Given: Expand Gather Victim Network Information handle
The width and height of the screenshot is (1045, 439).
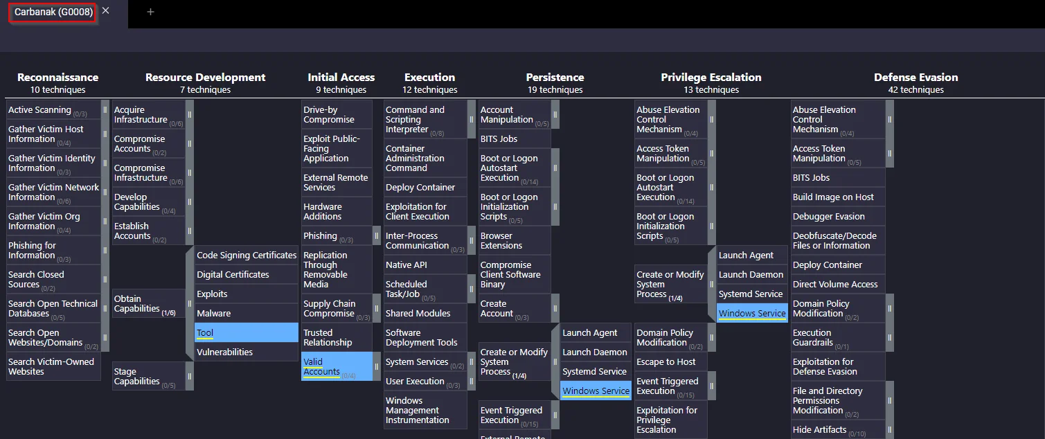Looking at the screenshot, I should click(105, 192).
